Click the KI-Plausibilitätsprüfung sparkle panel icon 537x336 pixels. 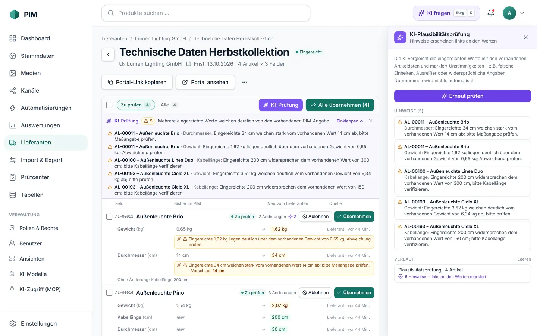click(x=400, y=37)
